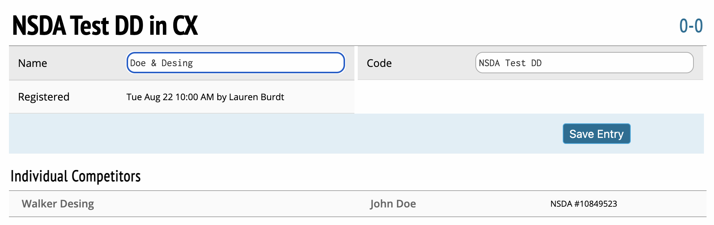Click the word Desing inside Name field
The image size is (714, 225).
pyautogui.click(x=177, y=63)
